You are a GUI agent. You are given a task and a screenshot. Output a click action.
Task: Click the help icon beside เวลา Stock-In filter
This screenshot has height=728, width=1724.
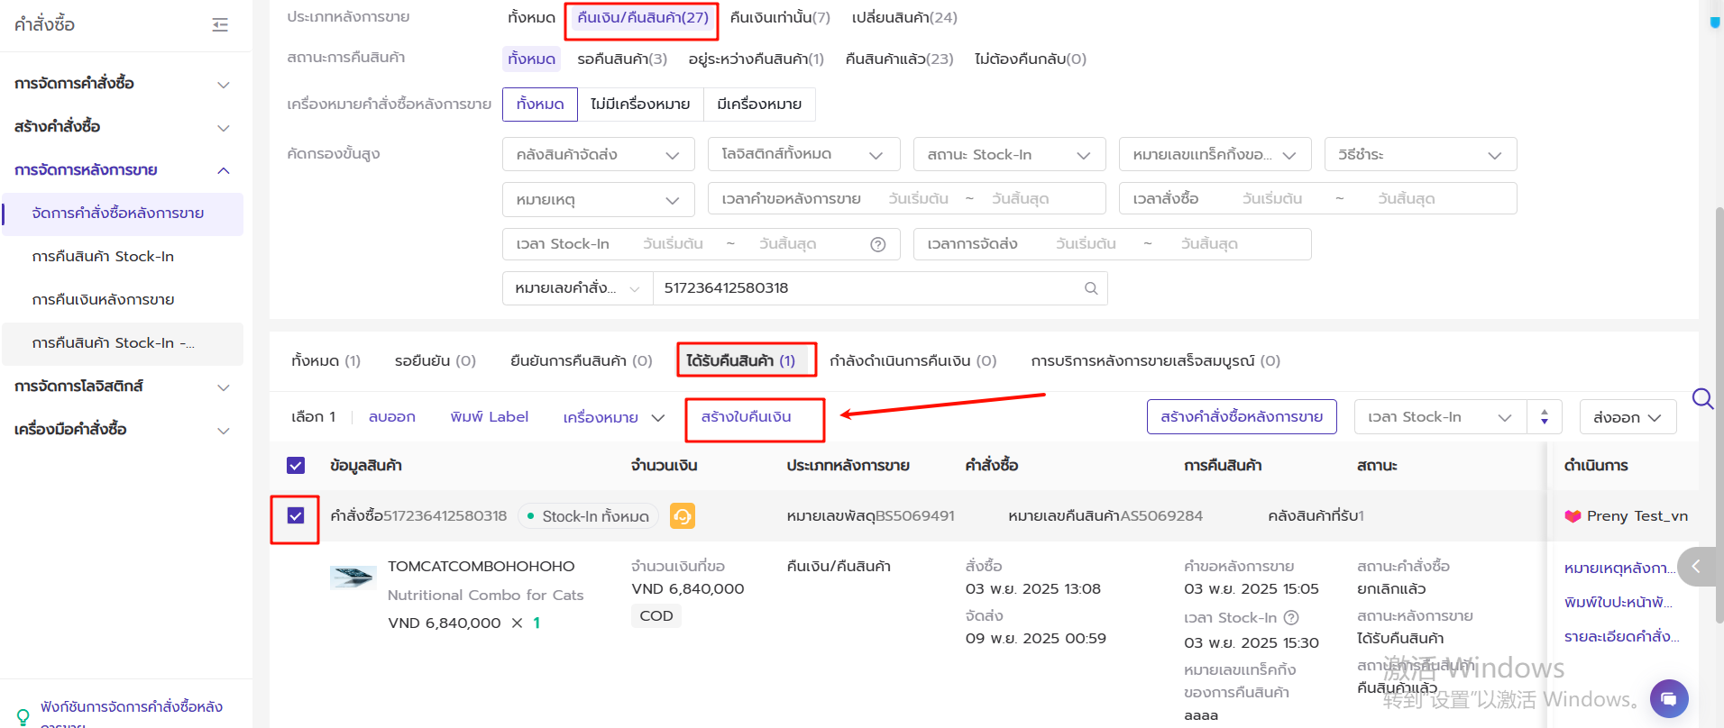877,244
